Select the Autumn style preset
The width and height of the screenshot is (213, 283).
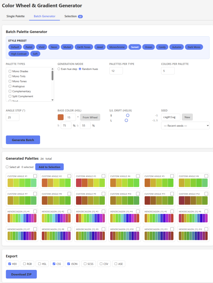click(x=176, y=47)
